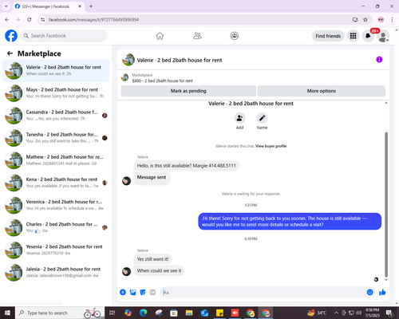
Task: Open the Windows Start menu
Action: click(7, 313)
